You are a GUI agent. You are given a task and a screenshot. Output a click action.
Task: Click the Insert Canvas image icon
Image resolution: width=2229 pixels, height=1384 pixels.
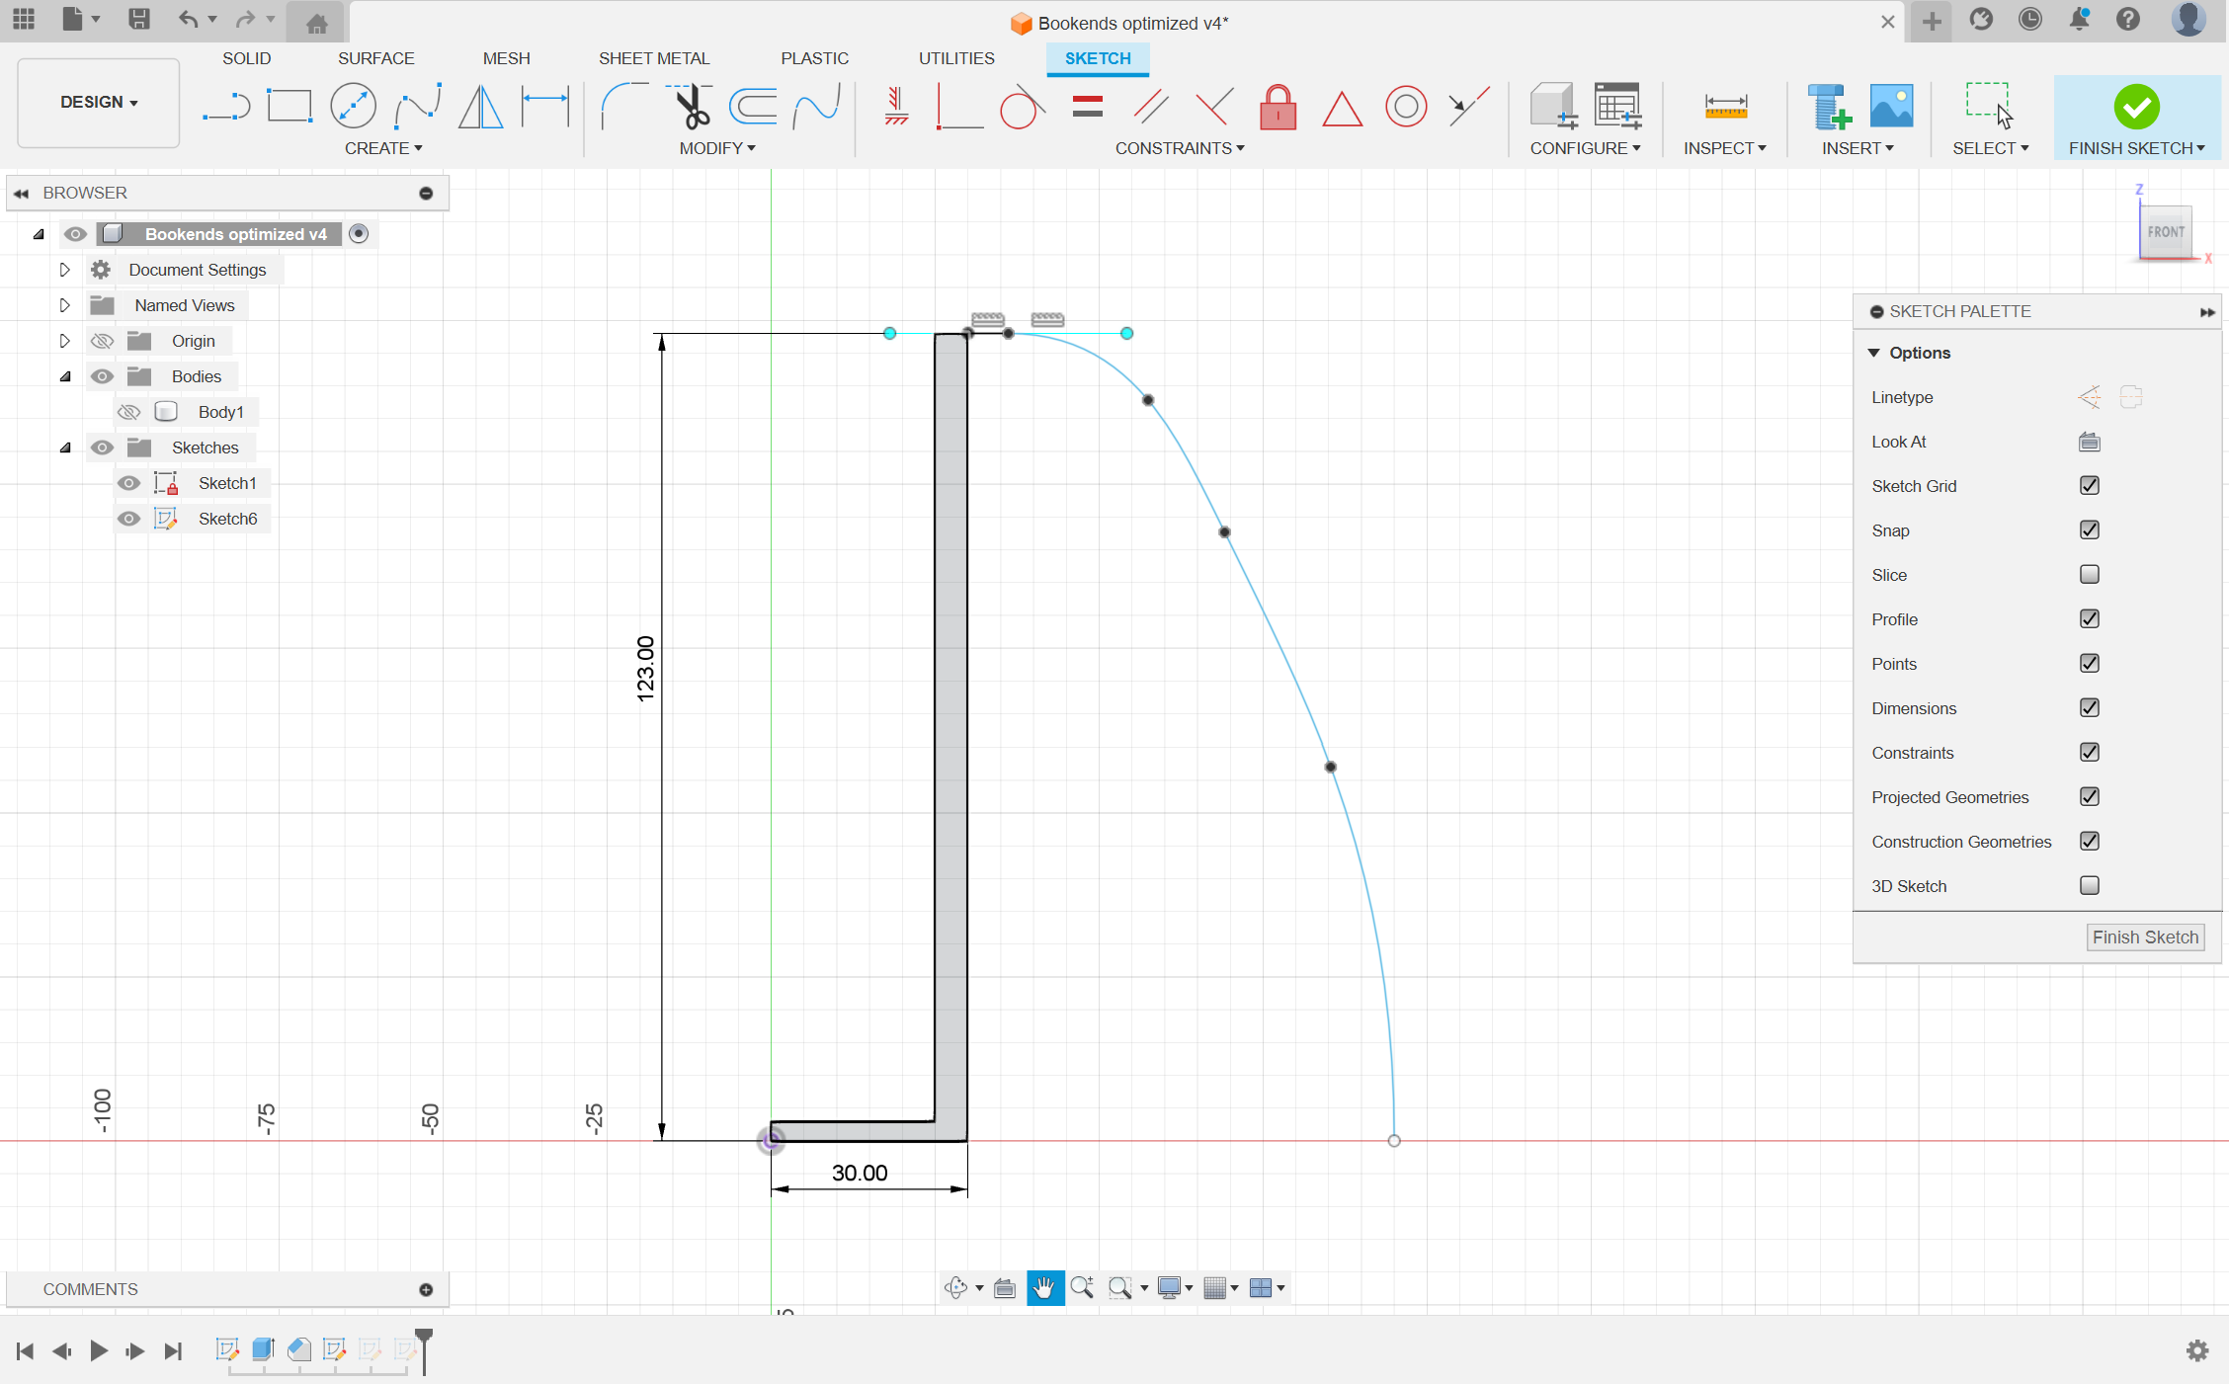(1891, 106)
